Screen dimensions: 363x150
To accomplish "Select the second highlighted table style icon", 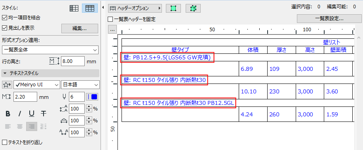I will point(89,8).
